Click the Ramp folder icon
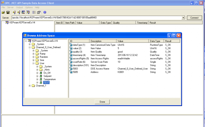205x127 pixels. (37, 54)
